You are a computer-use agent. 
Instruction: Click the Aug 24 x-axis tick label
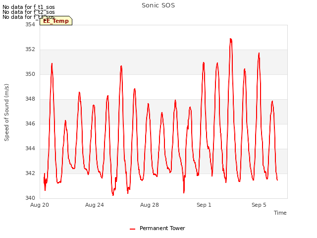[x=95, y=205]
